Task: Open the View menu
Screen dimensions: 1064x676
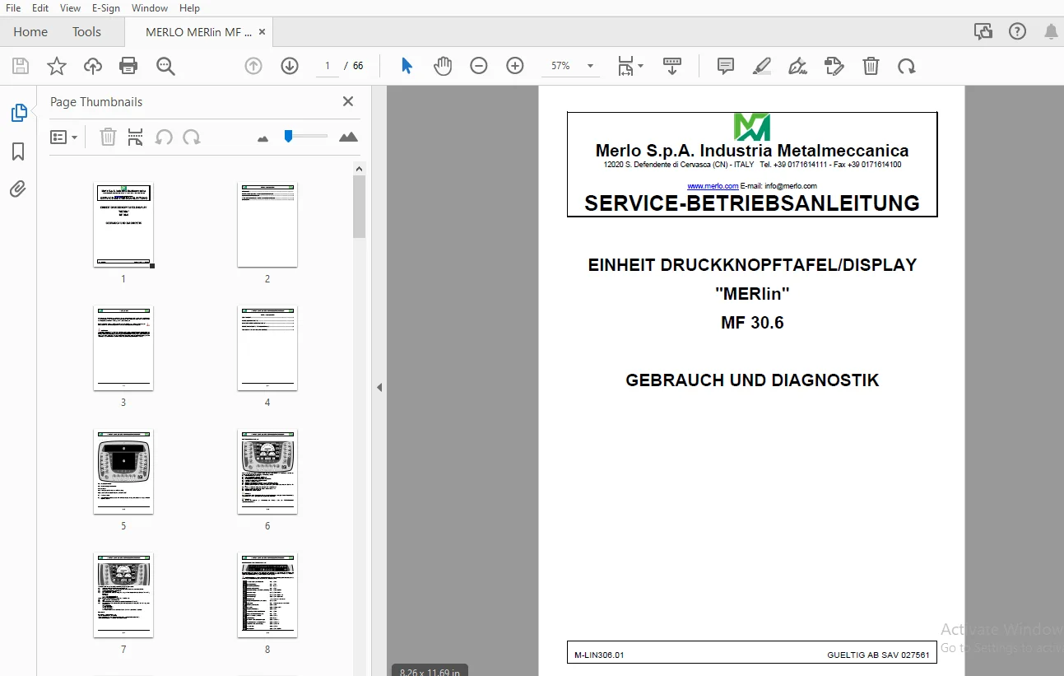Action: (71, 8)
